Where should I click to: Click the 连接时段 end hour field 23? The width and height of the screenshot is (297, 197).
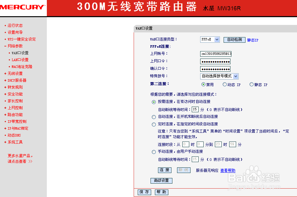[218, 144]
